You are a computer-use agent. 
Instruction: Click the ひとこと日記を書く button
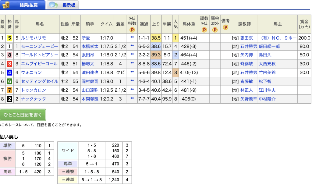coord(23,115)
